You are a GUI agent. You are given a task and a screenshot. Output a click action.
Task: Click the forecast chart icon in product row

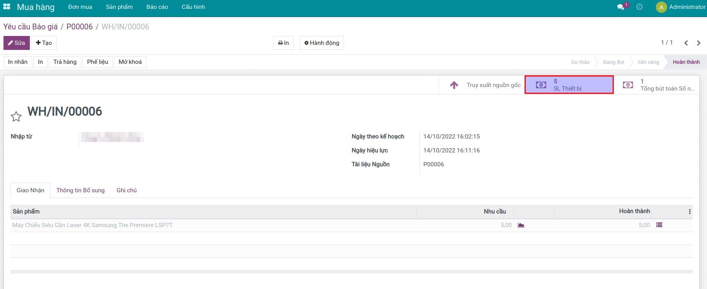(x=521, y=225)
